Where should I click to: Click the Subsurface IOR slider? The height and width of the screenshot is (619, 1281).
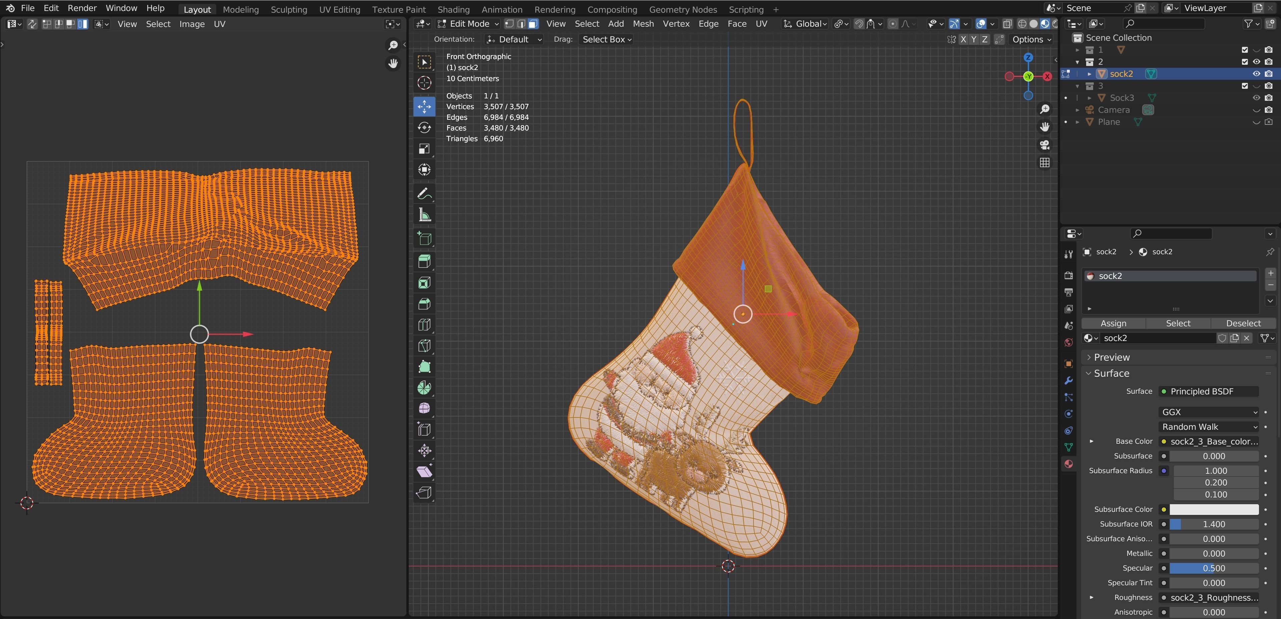click(1214, 524)
